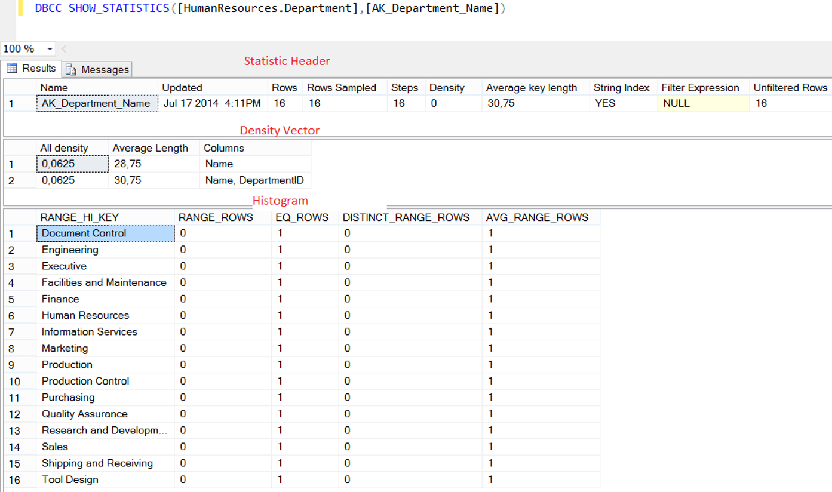This screenshot has height=492, width=832.
Task: Click the Unfiltered Rows column header
Action: pyautogui.click(x=791, y=88)
